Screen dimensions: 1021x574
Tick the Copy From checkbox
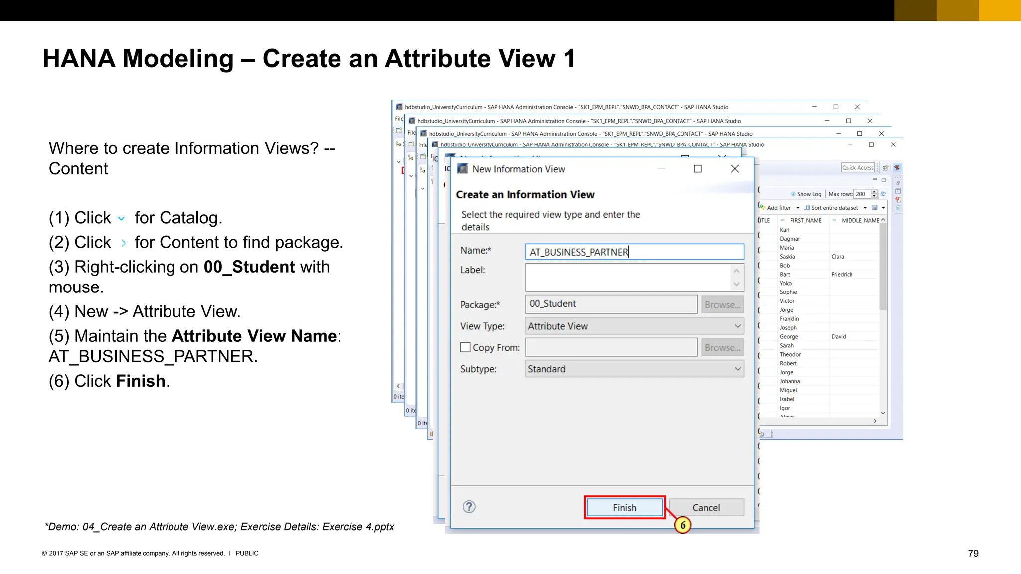coord(465,347)
